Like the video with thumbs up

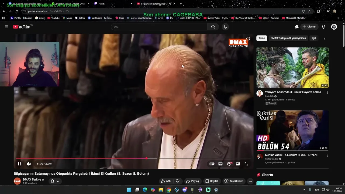(x=166, y=181)
